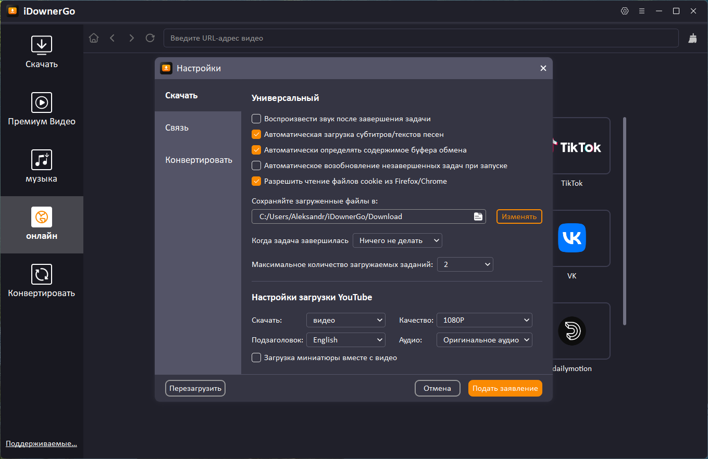Click the Изменять button

519,216
